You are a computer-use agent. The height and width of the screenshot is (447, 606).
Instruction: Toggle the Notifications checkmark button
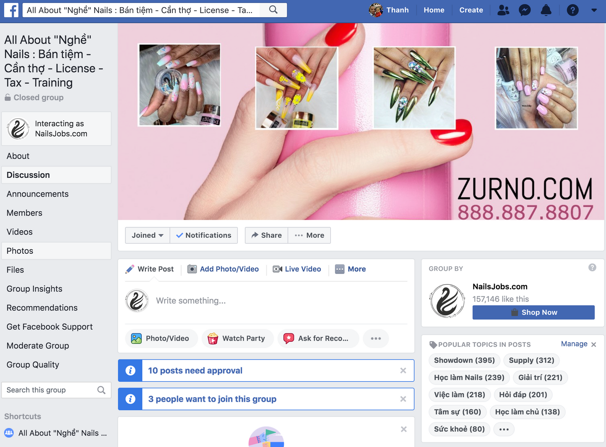204,235
